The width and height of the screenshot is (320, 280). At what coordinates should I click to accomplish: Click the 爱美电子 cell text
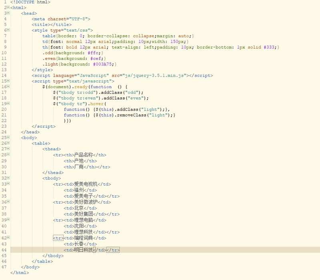tap(83, 196)
